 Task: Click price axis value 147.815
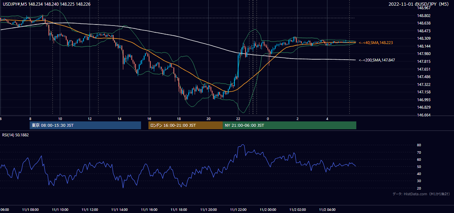[x=423, y=61]
